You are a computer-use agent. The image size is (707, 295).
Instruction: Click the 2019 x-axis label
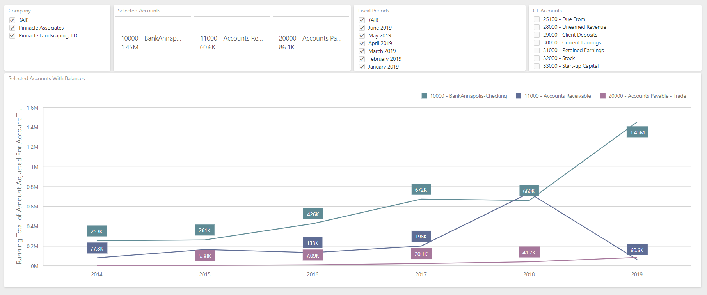point(637,274)
